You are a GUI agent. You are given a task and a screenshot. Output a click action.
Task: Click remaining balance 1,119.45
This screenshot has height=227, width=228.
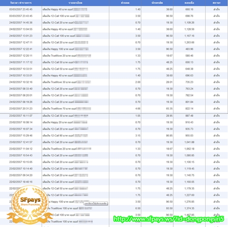pyautogui.click(x=189, y=168)
